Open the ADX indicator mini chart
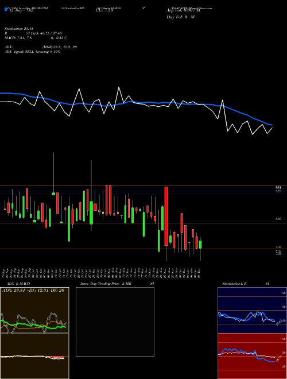 point(34,310)
